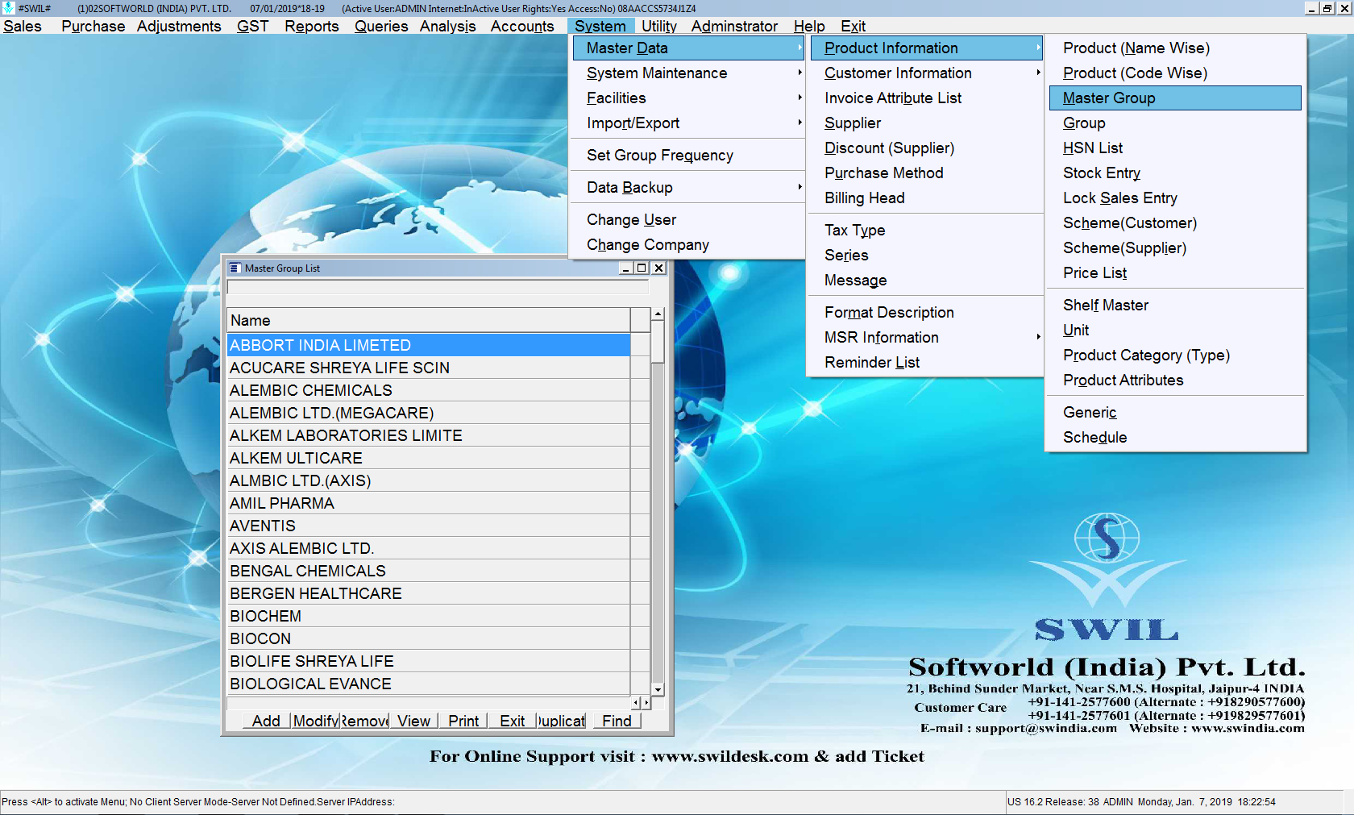Minimize the Master Group List window
Viewport: 1354px width, 815px height.
[625, 268]
